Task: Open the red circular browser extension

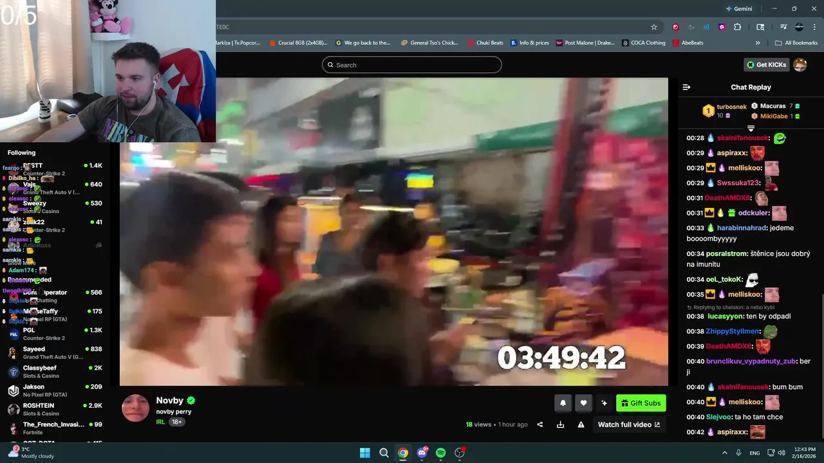Action: (675, 27)
